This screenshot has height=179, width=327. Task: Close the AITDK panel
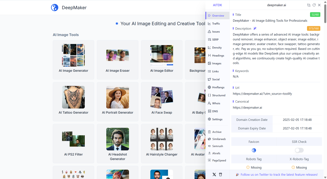319,5
